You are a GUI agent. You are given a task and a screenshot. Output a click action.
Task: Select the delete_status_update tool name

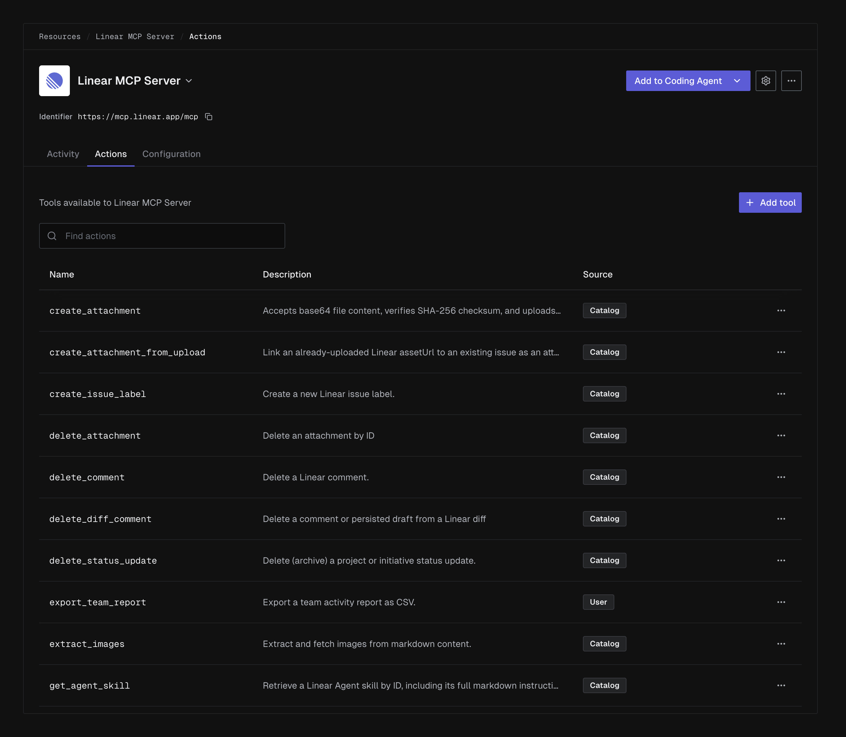[x=103, y=560]
